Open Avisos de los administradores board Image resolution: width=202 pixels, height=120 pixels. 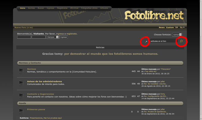(45, 81)
